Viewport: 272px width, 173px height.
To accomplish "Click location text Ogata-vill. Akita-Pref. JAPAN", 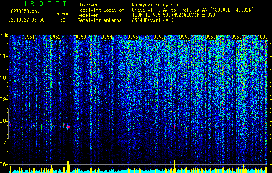I will click(x=170, y=10).
